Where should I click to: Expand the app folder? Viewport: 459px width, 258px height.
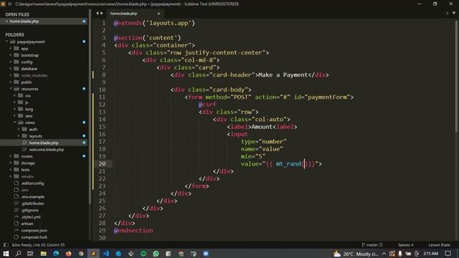tap(11, 49)
